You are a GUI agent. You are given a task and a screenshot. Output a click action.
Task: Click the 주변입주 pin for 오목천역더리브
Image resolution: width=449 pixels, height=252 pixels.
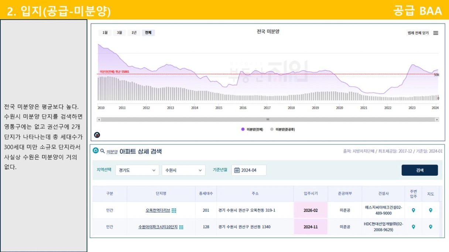(x=413, y=210)
